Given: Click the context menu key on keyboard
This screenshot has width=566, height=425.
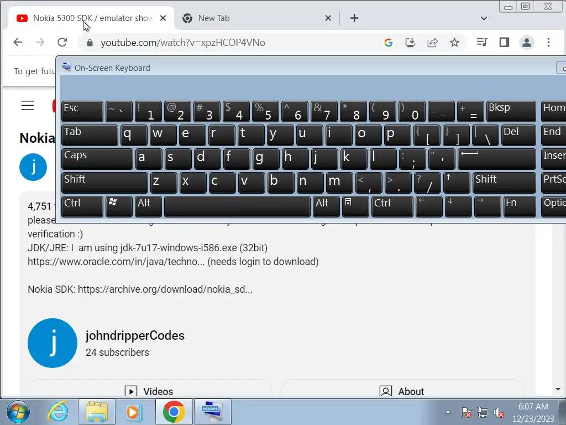Looking at the screenshot, I should [355, 207].
